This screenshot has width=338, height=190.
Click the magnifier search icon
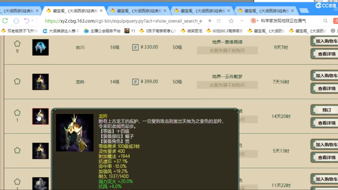(x=325, y=21)
